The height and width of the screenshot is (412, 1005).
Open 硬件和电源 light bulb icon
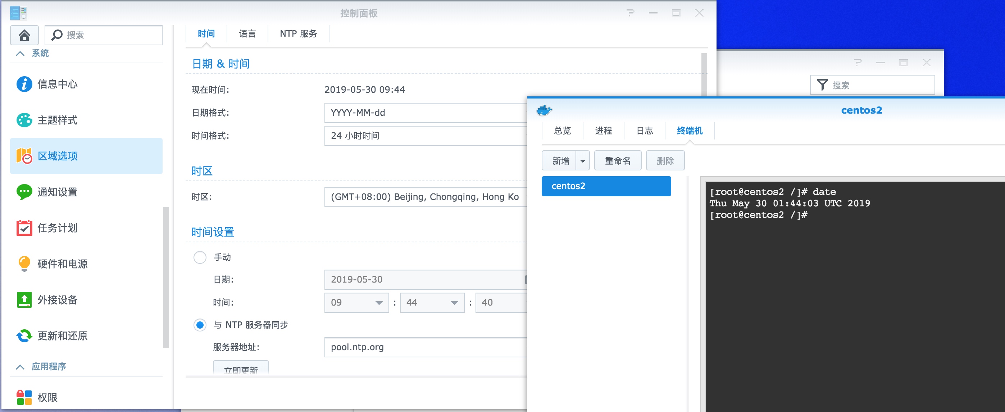coord(24,264)
